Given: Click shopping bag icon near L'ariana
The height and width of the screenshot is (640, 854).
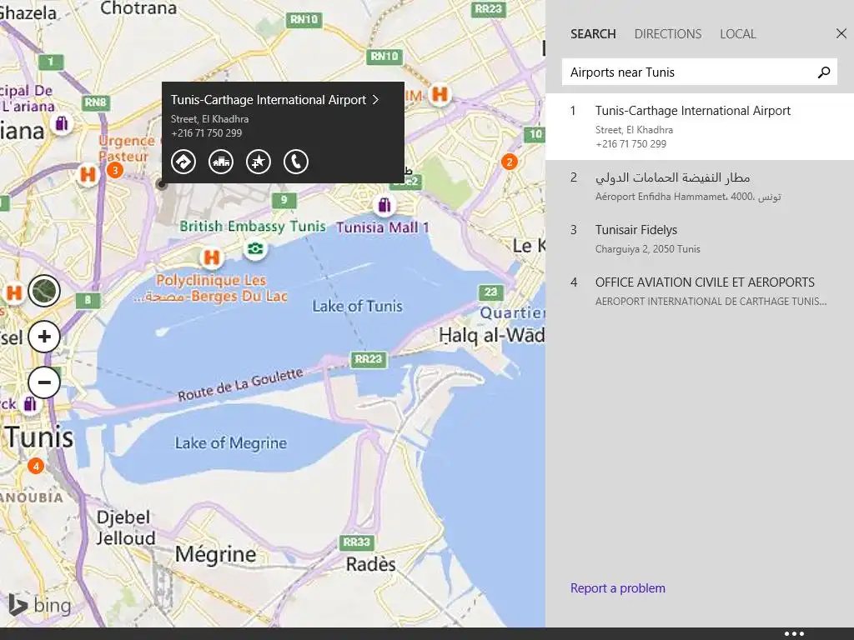Looking at the screenshot, I should [62, 123].
